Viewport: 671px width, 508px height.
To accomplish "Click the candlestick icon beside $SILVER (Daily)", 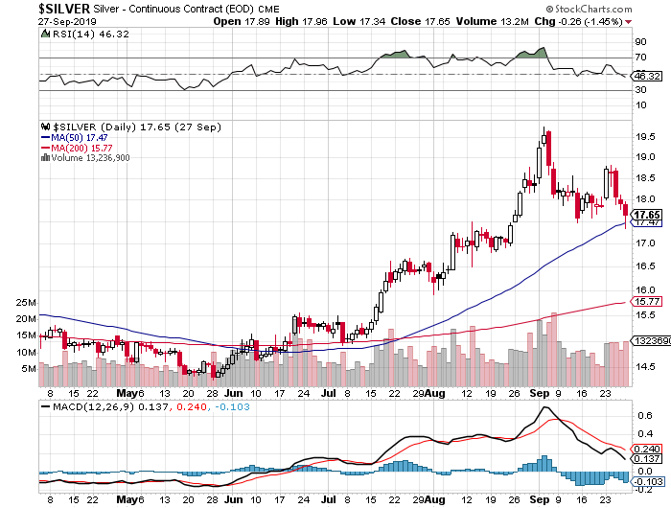I will tap(43, 126).
